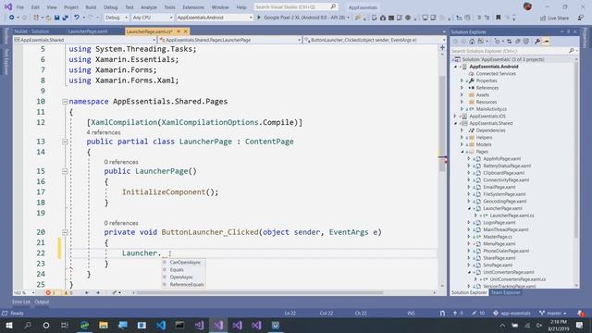Select EmailPage.xaml in Solution Explorer
The image size is (592, 333).
(x=499, y=187)
